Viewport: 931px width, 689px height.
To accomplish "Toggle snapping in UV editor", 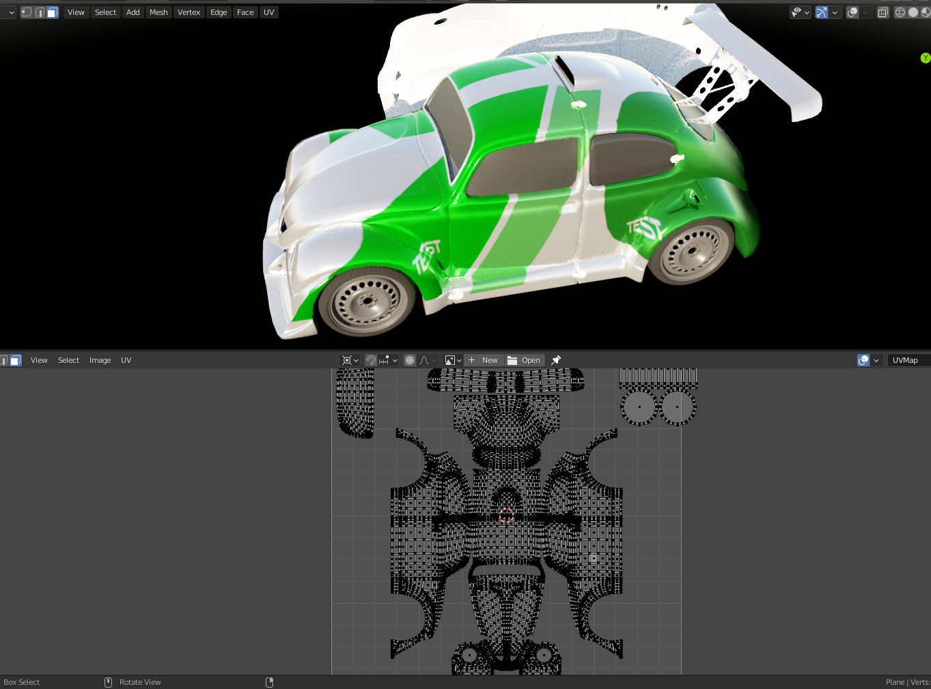I will (x=370, y=360).
